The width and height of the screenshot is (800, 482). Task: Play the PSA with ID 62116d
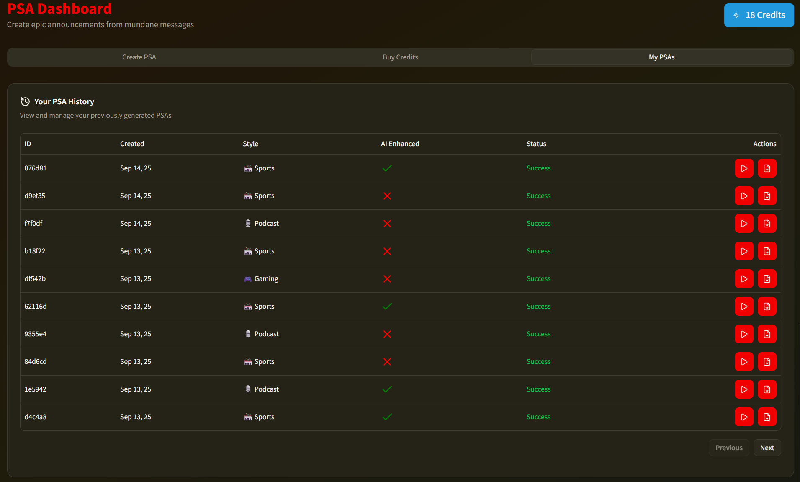[x=744, y=307]
